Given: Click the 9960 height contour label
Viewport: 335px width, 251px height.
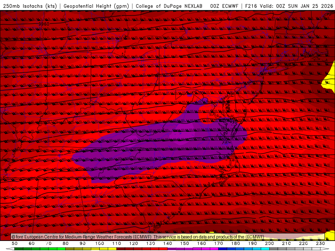Looking at the screenshot, I should click(x=44, y=24).
